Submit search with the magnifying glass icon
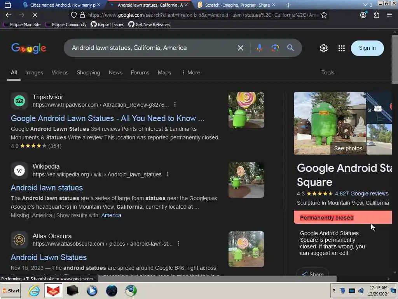This screenshot has width=398, height=299. click(x=290, y=48)
